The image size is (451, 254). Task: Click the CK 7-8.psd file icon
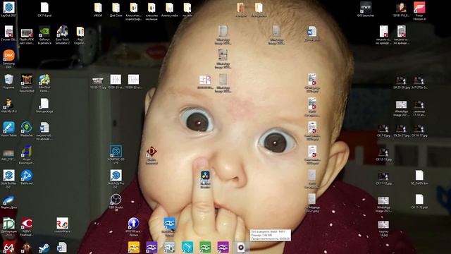[x=44, y=8]
